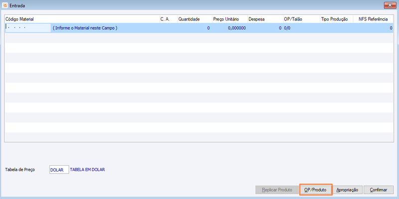
Task: Click the Entrada window app icon
Action: click(x=5, y=5)
